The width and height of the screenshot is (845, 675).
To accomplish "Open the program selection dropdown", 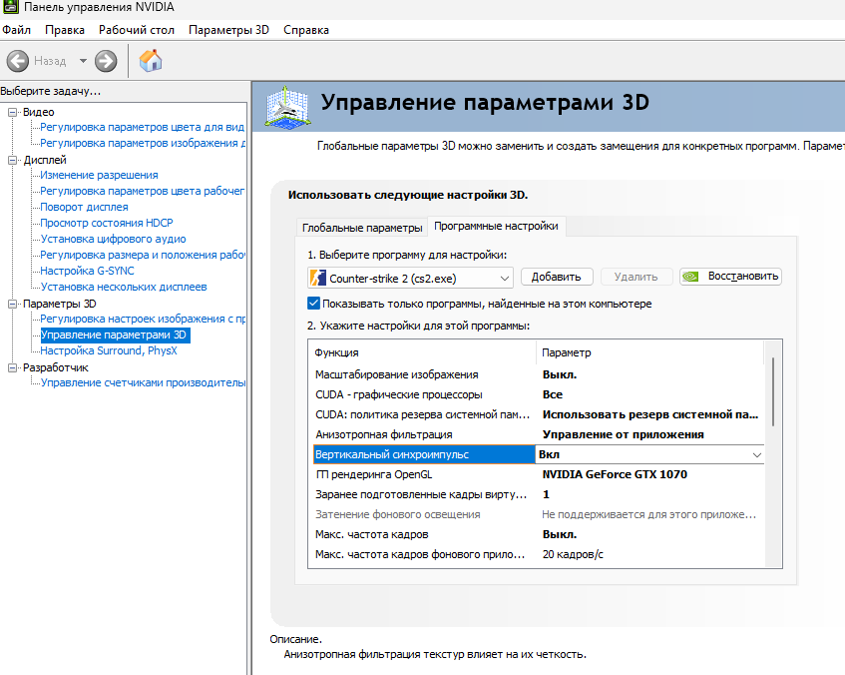I will pos(410,278).
